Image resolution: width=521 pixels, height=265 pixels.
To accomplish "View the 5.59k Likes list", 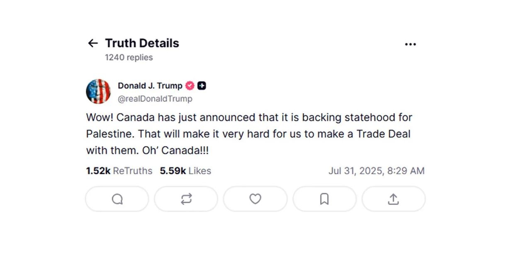I will click(x=185, y=171).
